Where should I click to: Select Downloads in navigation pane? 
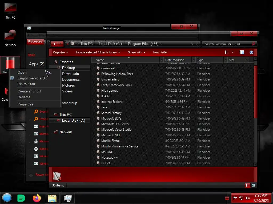tap(70, 74)
